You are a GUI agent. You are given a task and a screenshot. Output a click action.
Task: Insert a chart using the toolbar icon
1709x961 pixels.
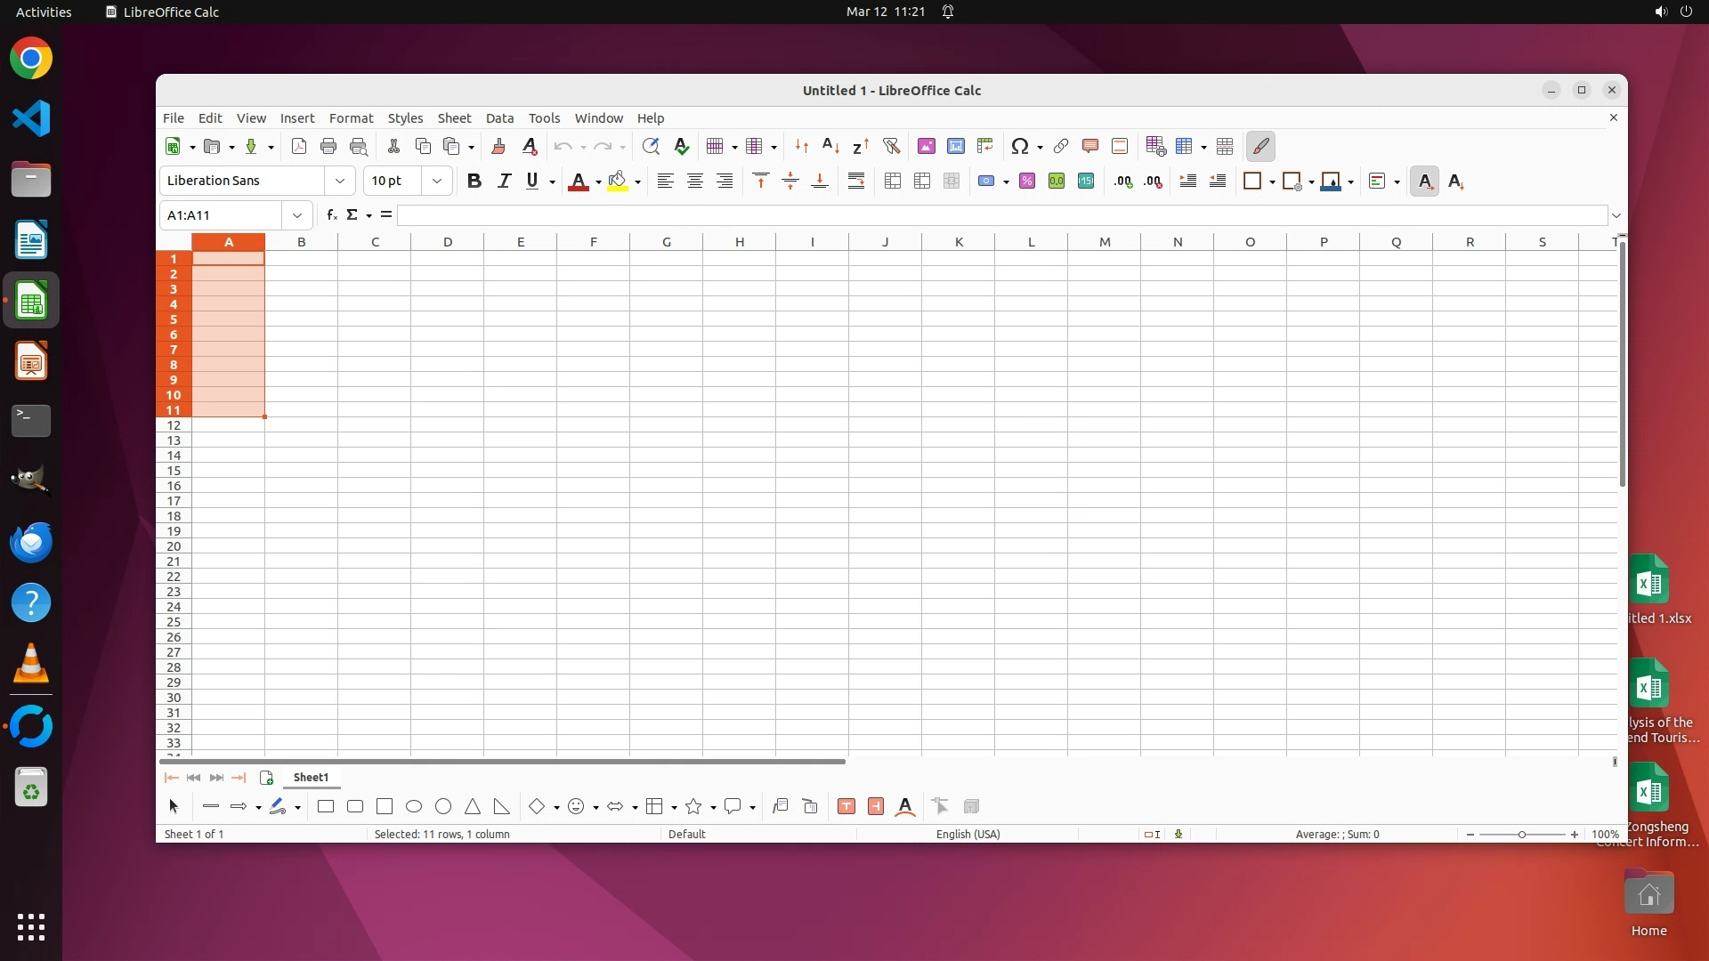click(956, 147)
